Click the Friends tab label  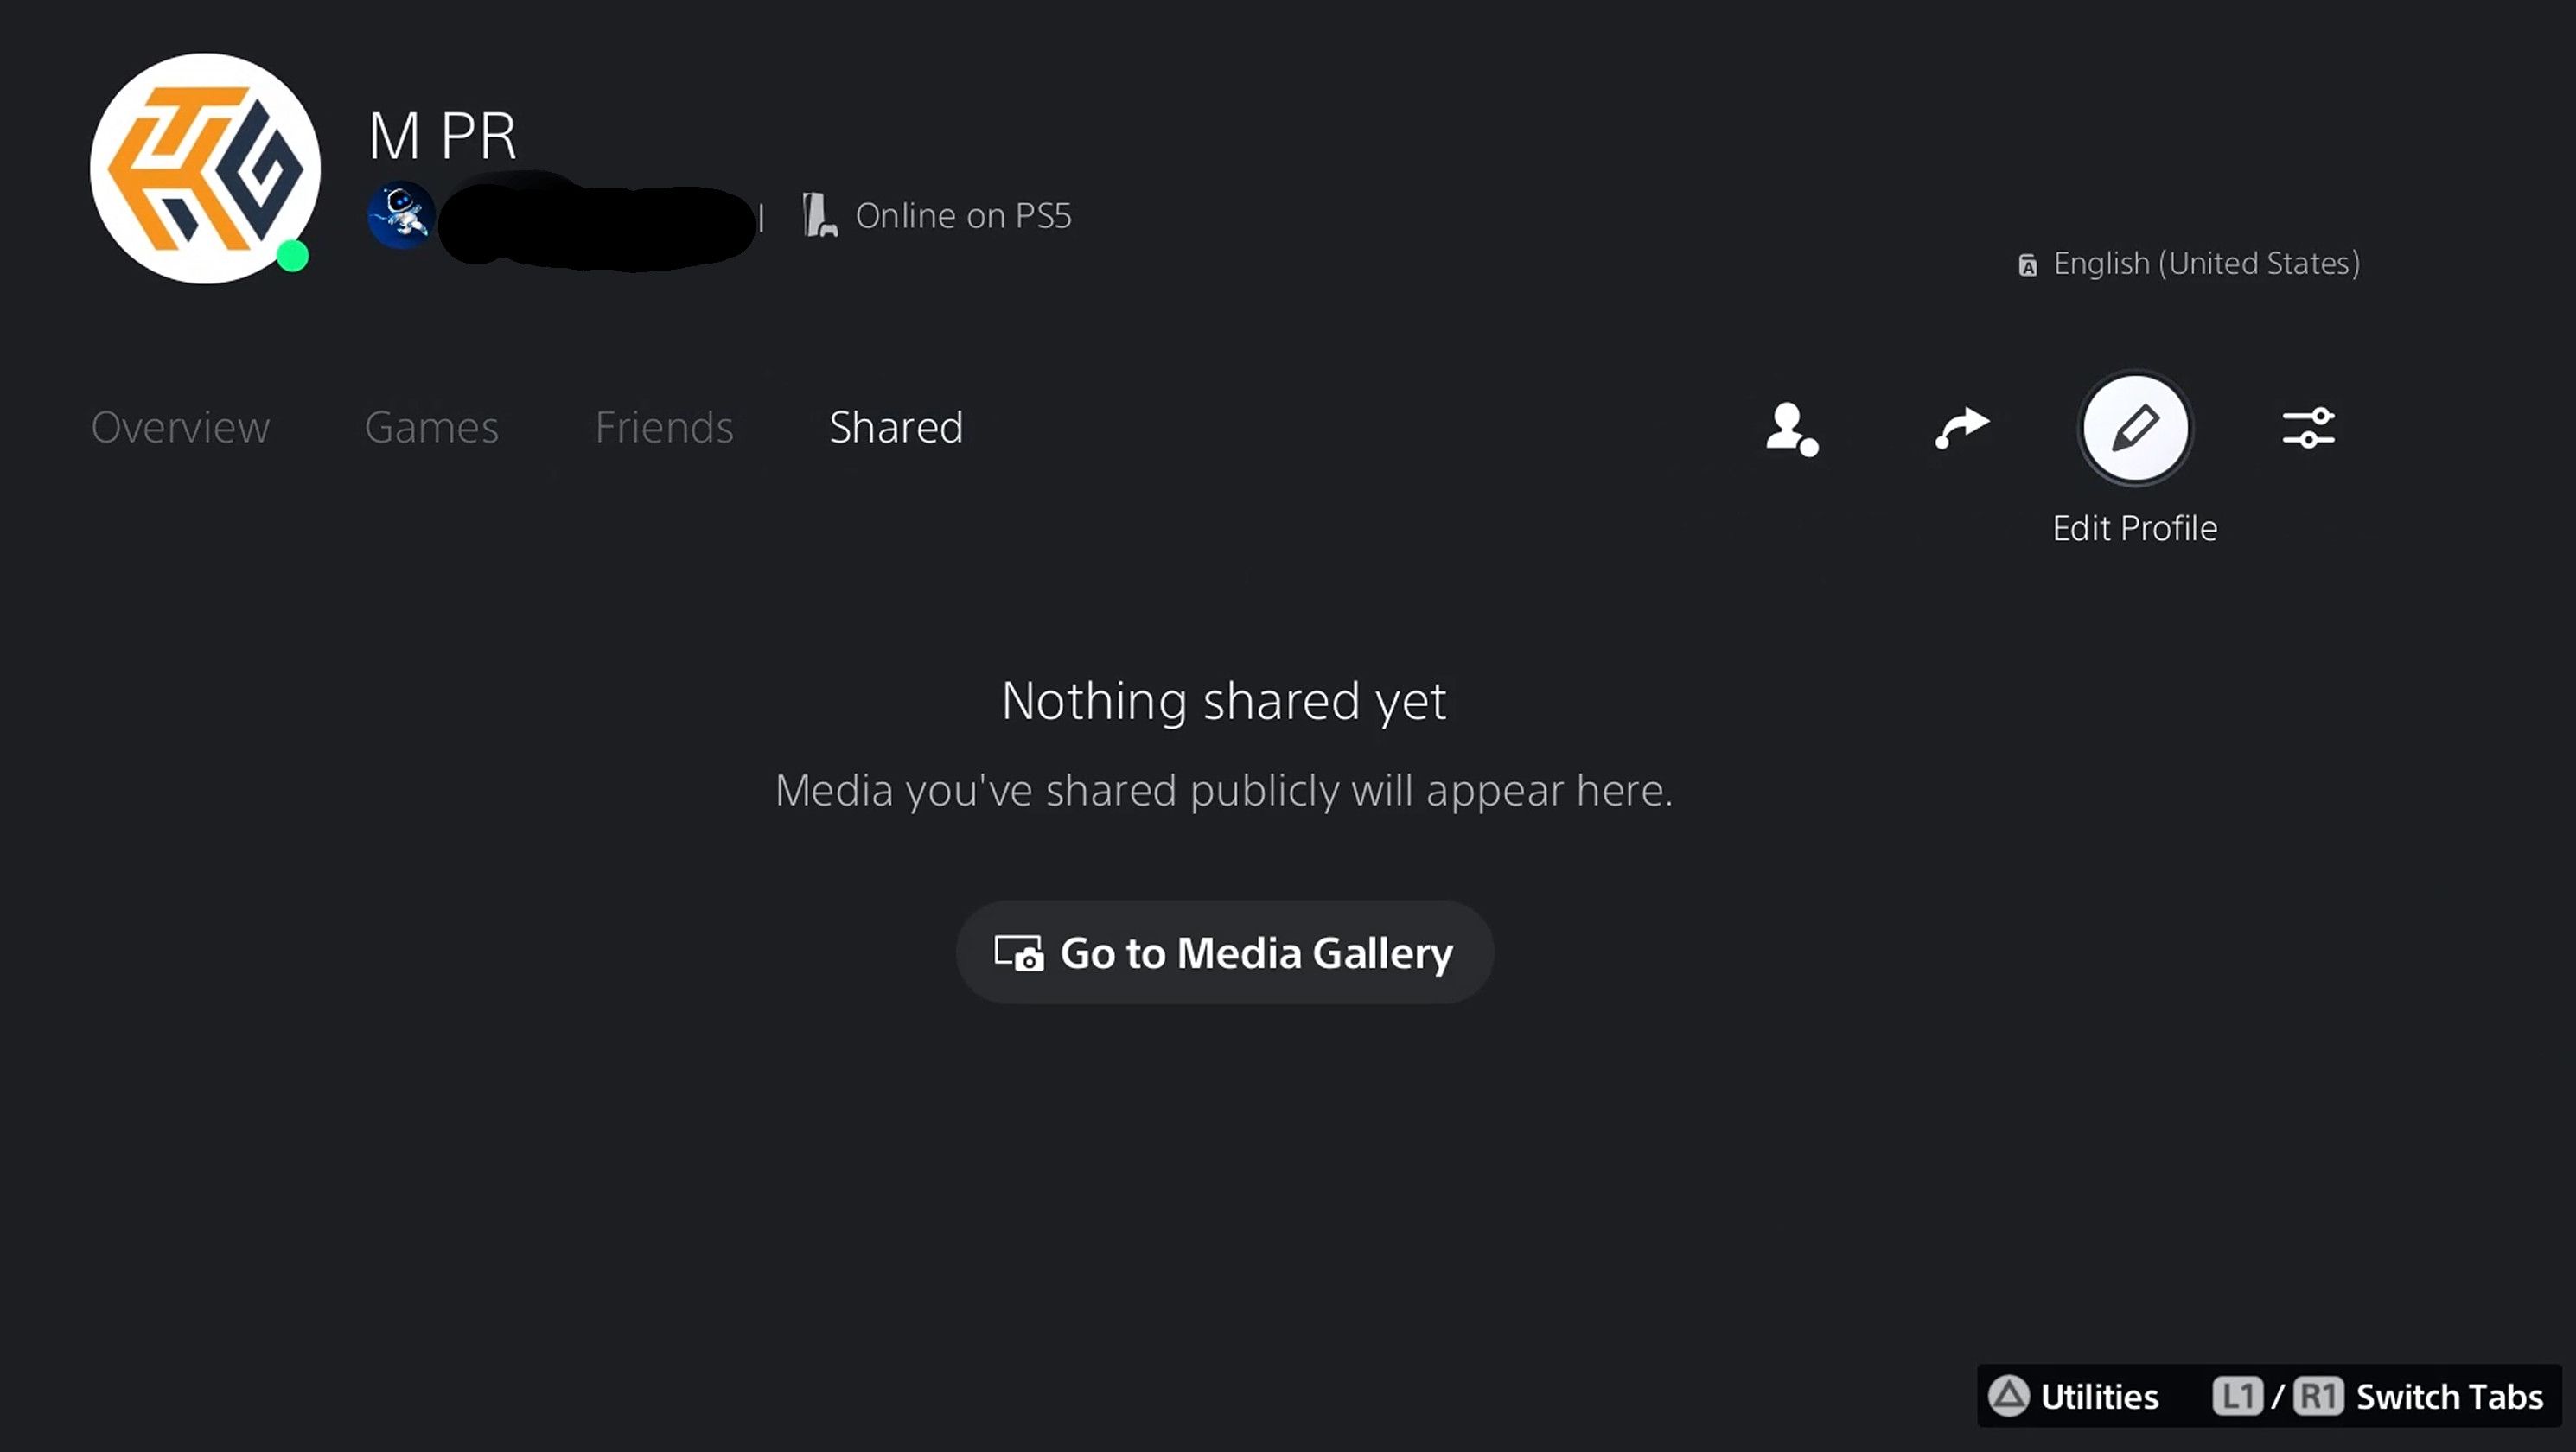point(664,426)
